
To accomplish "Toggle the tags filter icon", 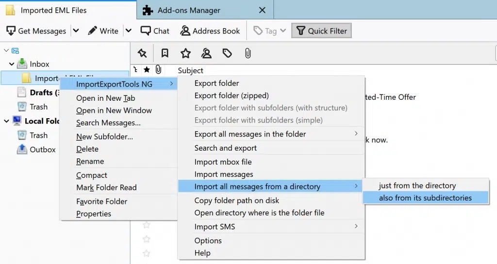I will [x=227, y=53].
